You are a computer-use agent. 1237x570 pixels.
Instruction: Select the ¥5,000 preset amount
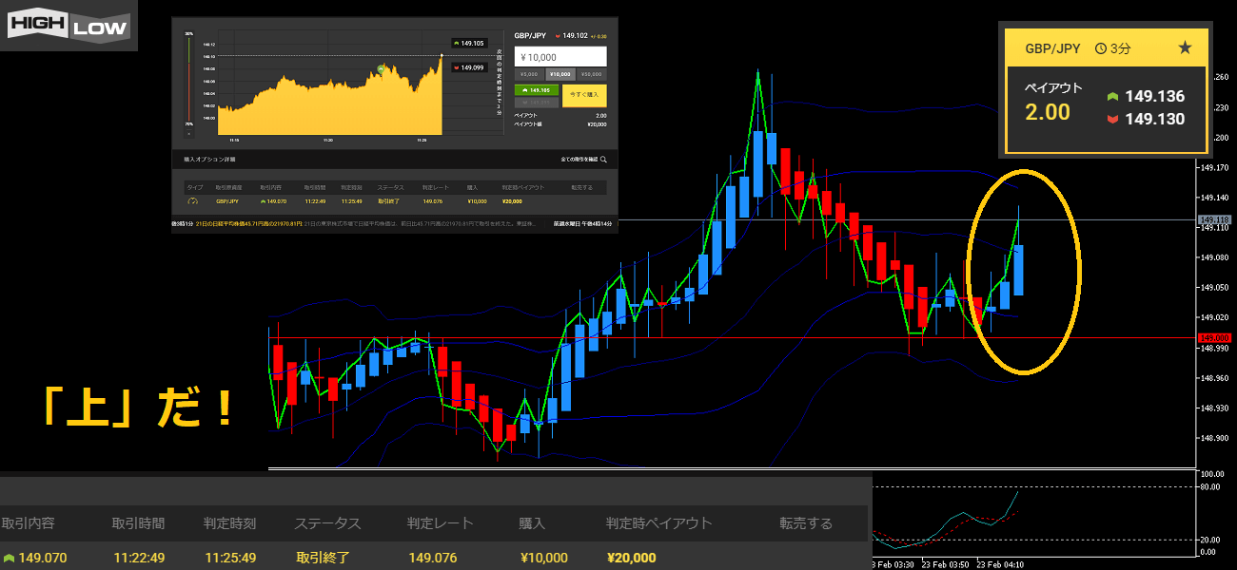point(529,73)
